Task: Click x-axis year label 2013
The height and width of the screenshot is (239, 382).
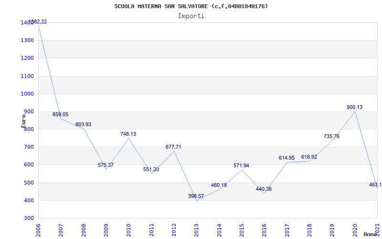Action: [x=197, y=229]
